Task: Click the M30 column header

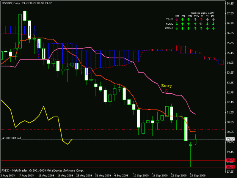Action: point(196,16)
